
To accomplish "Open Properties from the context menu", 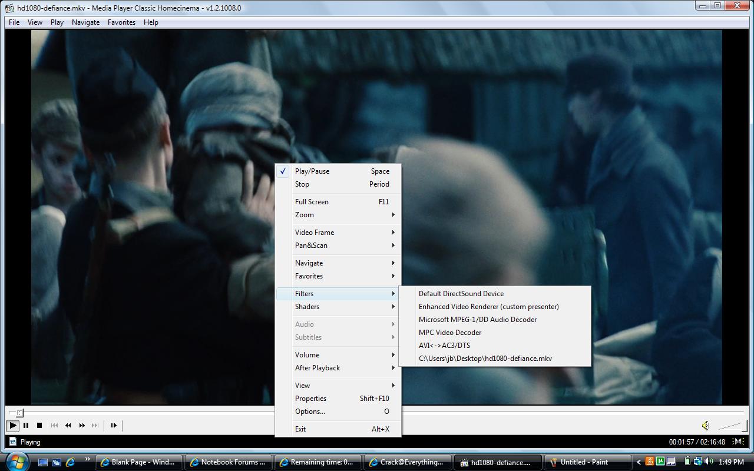I will point(338,399).
